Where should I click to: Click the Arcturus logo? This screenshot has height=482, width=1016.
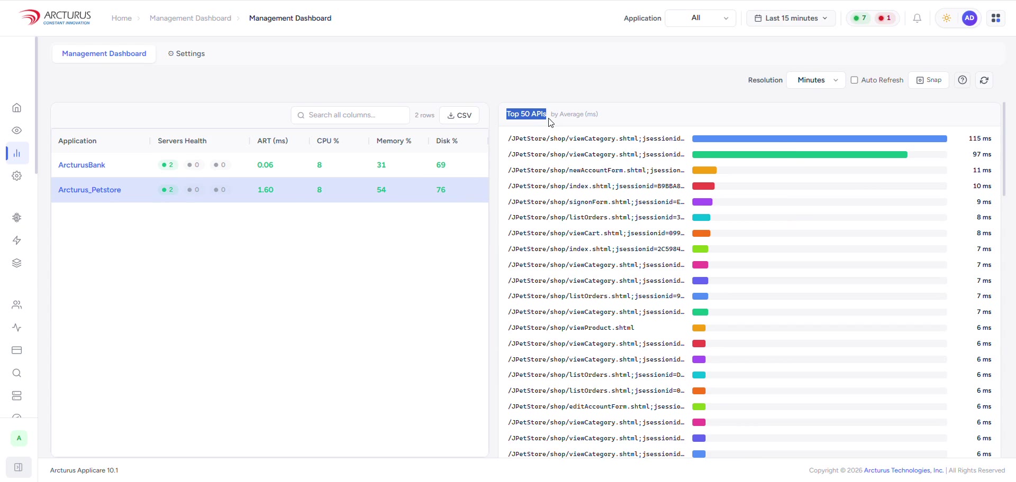[55, 17]
